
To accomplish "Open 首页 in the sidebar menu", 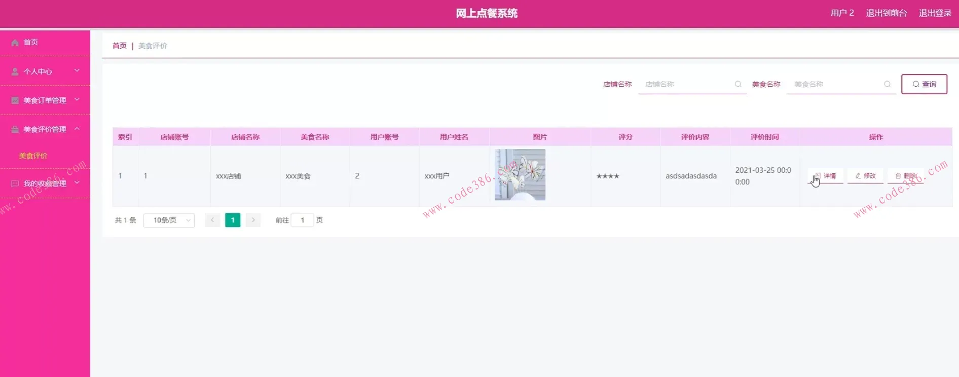I will [x=45, y=42].
